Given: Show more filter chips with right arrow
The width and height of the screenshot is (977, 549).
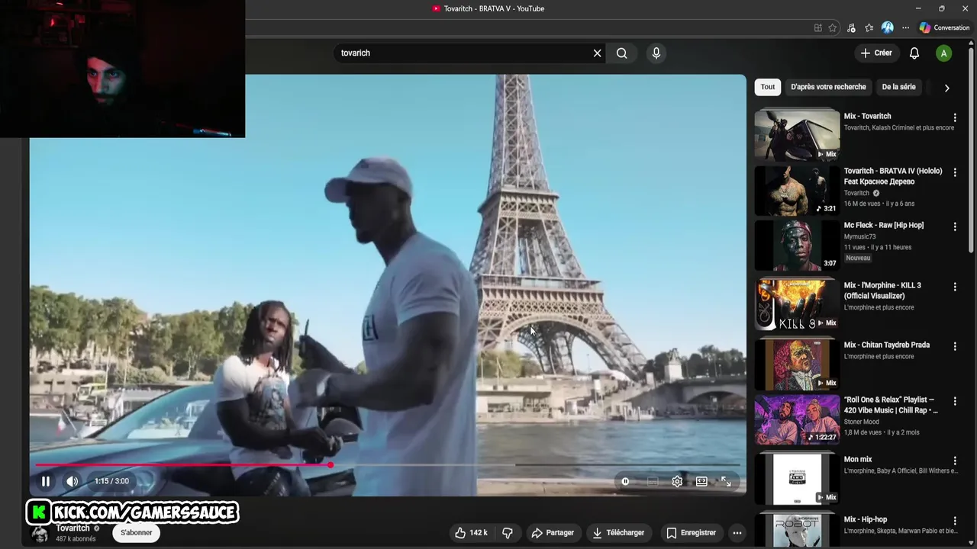Looking at the screenshot, I should (946, 88).
